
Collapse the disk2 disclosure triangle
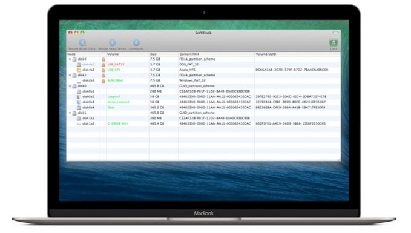pos(70,76)
